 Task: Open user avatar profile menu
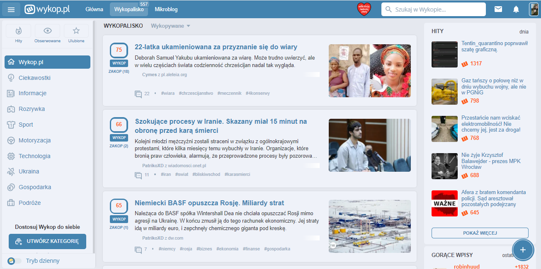click(534, 9)
